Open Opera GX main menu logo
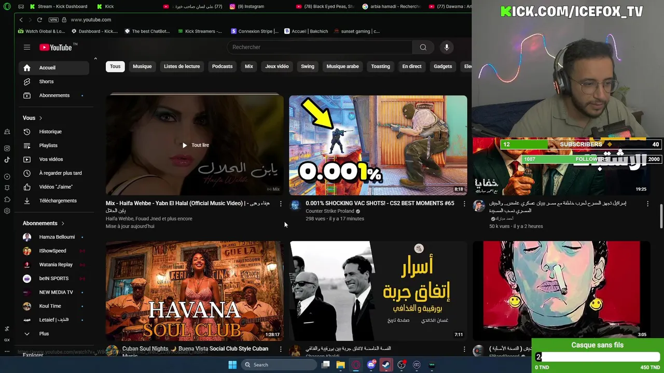Viewport: 664px width, 373px height. 7,7
